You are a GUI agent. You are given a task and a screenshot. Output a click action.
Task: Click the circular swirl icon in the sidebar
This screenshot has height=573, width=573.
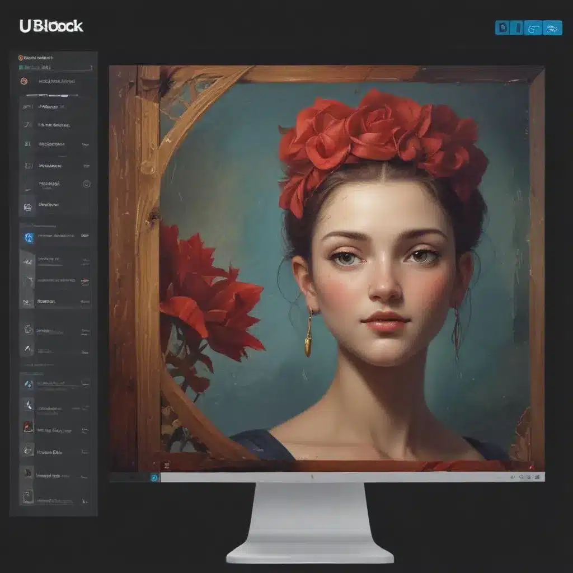(x=29, y=329)
